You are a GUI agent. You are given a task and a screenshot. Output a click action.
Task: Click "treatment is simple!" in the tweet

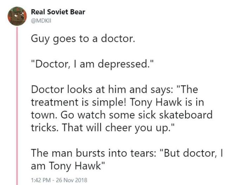78,102
